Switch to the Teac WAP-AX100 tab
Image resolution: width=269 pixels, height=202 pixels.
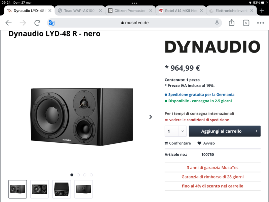pos(79,11)
